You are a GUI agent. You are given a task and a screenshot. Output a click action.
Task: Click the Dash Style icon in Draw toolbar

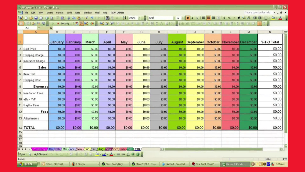pos(123,154)
